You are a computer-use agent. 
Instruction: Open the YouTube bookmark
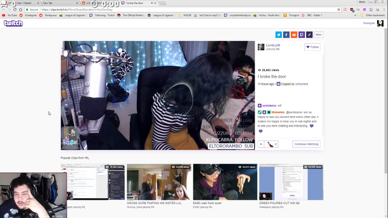coord(10,15)
